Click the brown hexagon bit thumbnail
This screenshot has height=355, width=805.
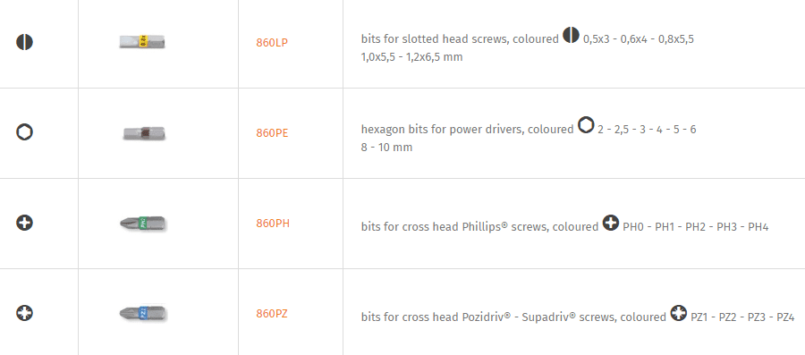pyautogui.click(x=144, y=133)
